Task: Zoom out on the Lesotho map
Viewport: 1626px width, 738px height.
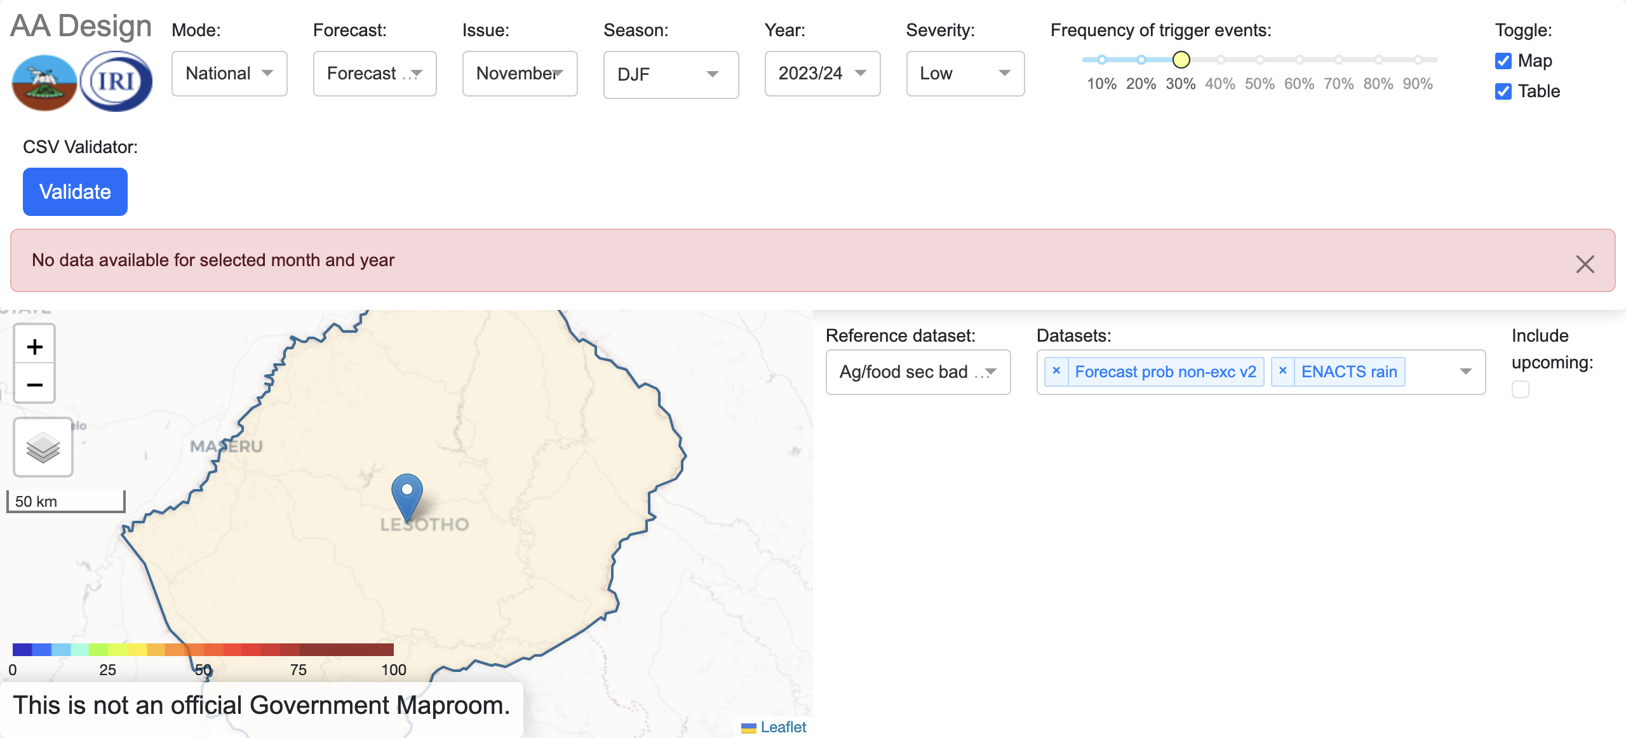Action: 34,384
